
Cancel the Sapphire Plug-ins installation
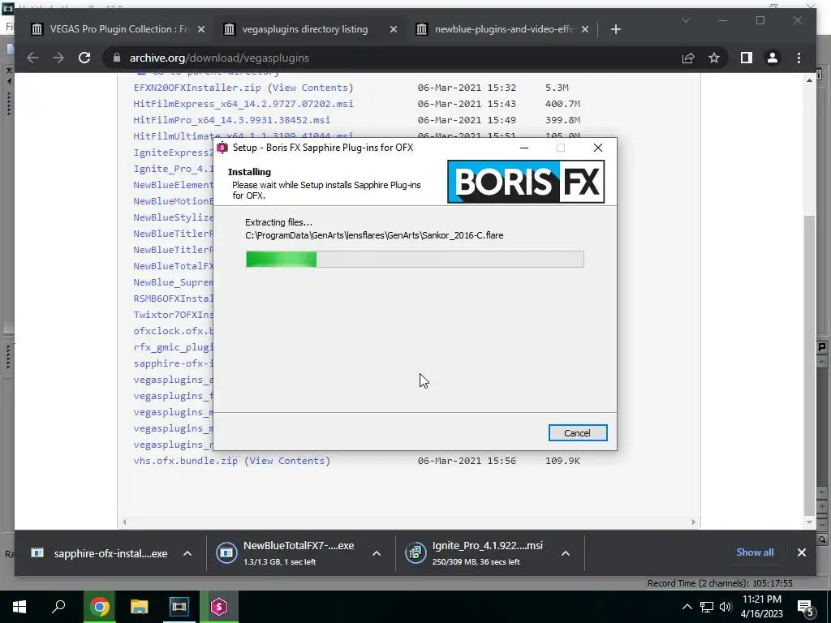coord(577,433)
